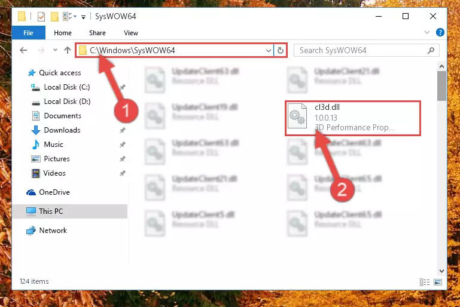Image resolution: width=460 pixels, height=307 pixels.
Task: Click the 124 items status text
Action: 34,281
